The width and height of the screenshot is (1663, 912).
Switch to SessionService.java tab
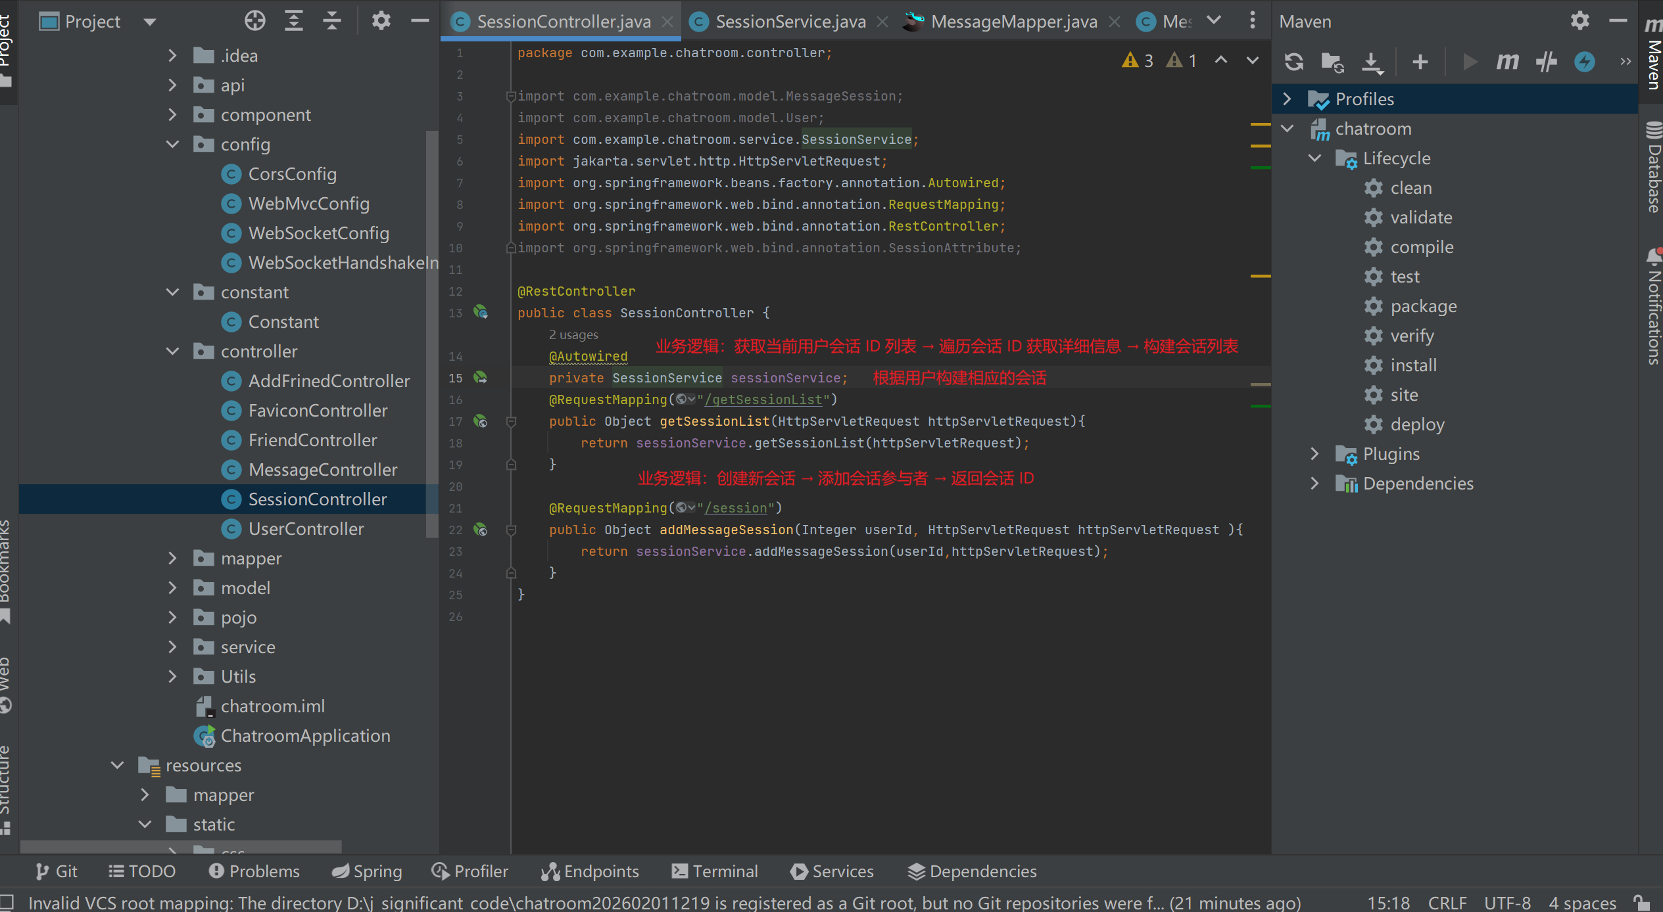coord(790,22)
